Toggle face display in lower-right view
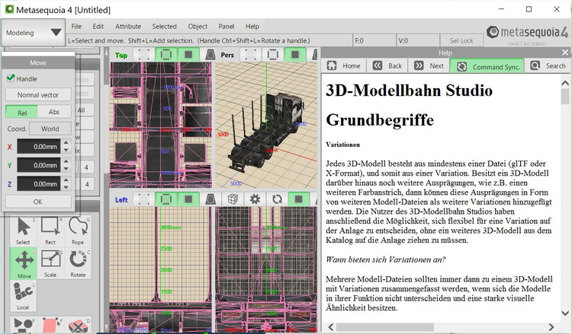This screenshot has height=334, width=572. pyautogui.click(x=299, y=199)
